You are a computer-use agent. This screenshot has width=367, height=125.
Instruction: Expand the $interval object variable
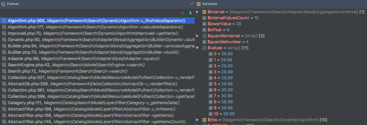coord(197,12)
